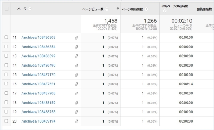Open the /archives/108438755 page link
This screenshot has height=130, width=214.
click(x=39, y=112)
